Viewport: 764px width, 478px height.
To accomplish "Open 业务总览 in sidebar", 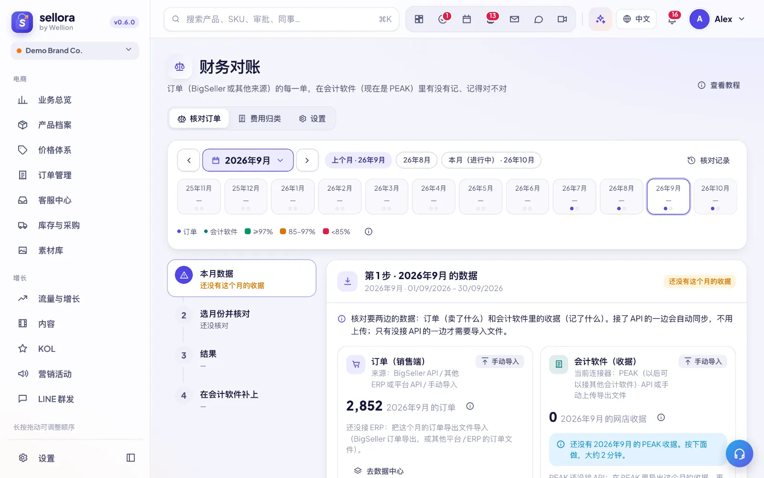I will pos(75,100).
